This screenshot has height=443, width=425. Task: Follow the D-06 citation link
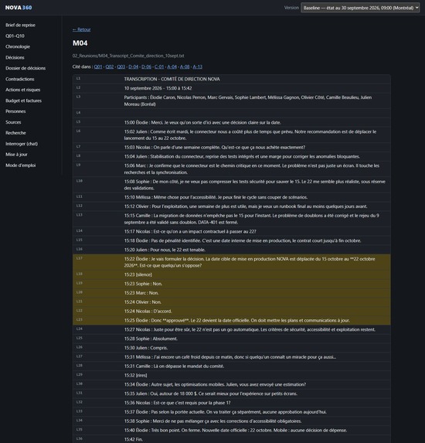146,66
